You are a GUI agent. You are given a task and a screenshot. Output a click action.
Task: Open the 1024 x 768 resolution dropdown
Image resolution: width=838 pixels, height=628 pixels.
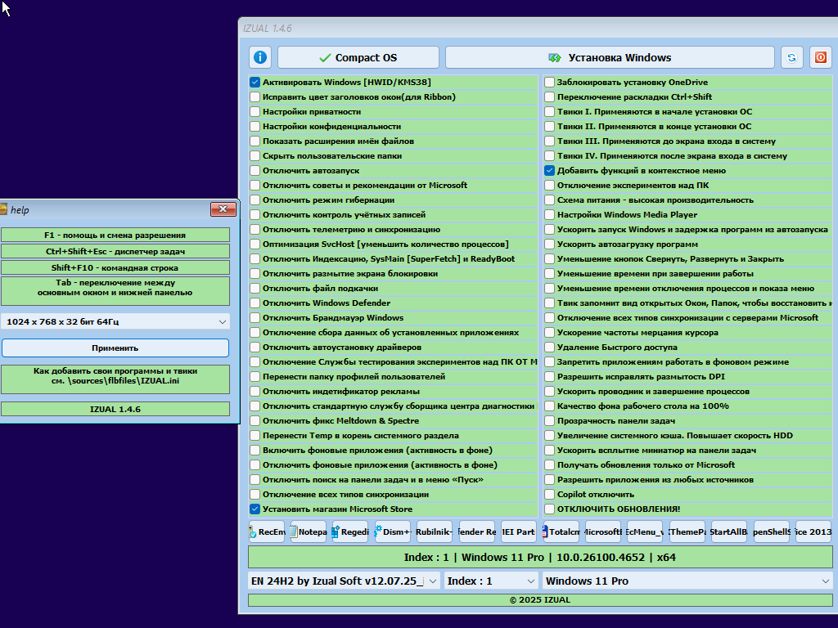pyautogui.click(x=115, y=321)
